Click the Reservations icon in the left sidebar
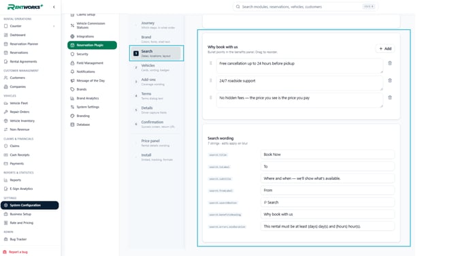Image resolution: width=456 pixels, height=256 pixels. pos(6,52)
